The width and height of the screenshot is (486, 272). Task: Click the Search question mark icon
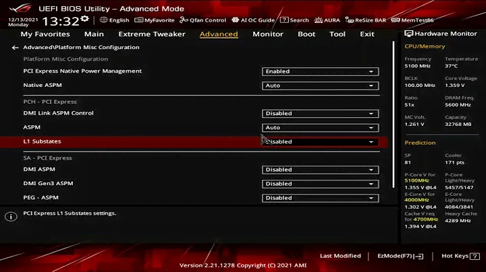(284, 20)
